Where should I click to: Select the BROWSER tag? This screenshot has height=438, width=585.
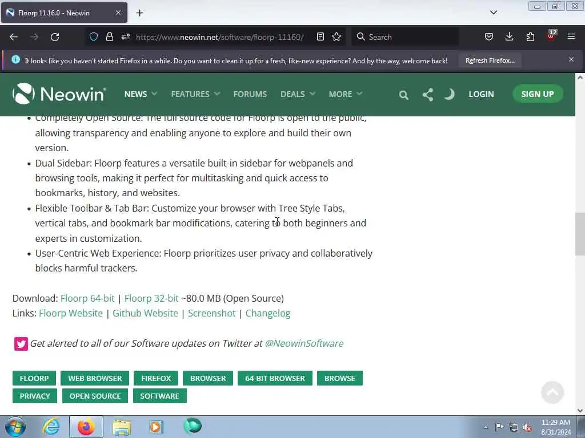(x=208, y=378)
